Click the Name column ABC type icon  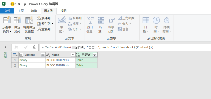(48, 55)
